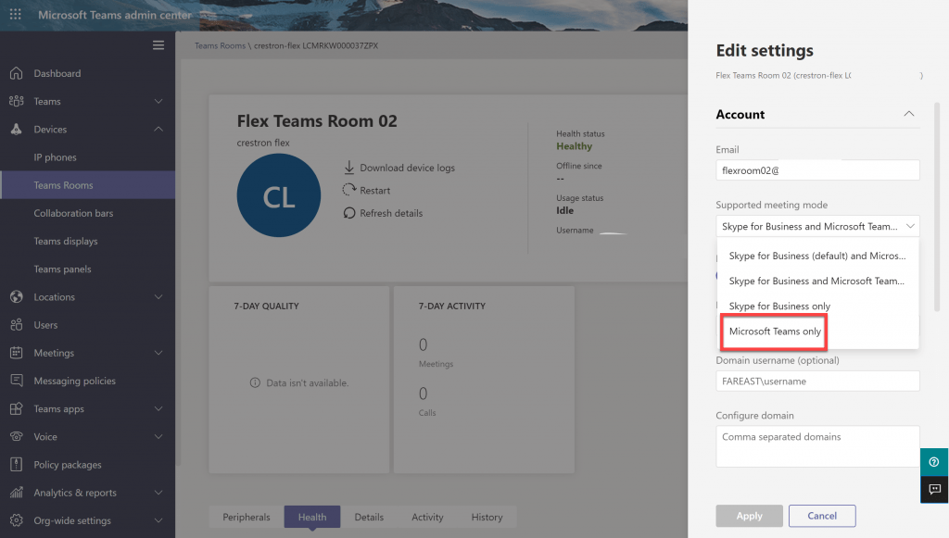Expand the Analytics & reports chevron
The image size is (949, 538).
point(158,492)
